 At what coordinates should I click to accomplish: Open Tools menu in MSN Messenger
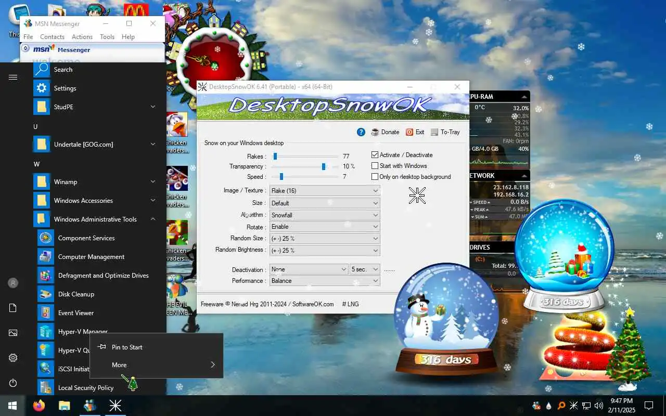[107, 37]
